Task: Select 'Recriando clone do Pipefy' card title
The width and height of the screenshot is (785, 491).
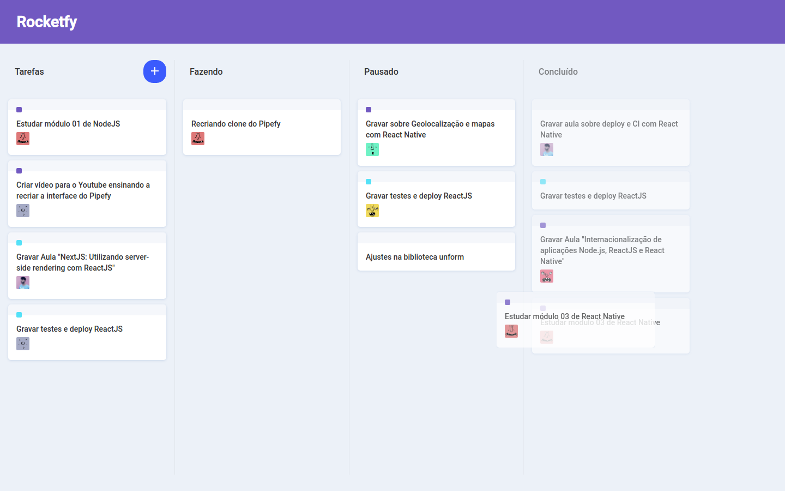Action: pyautogui.click(x=236, y=124)
